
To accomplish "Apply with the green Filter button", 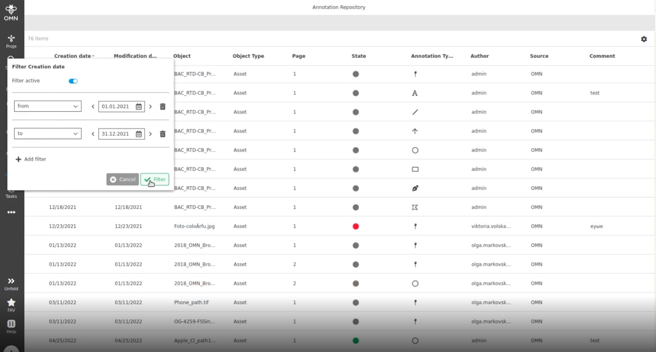I will tap(155, 180).
